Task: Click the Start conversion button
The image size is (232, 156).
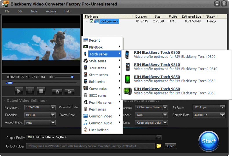Action: click(x=209, y=141)
